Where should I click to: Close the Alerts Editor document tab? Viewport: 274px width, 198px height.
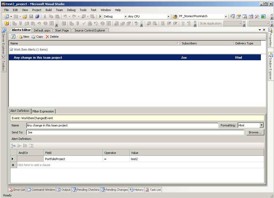(264, 30)
